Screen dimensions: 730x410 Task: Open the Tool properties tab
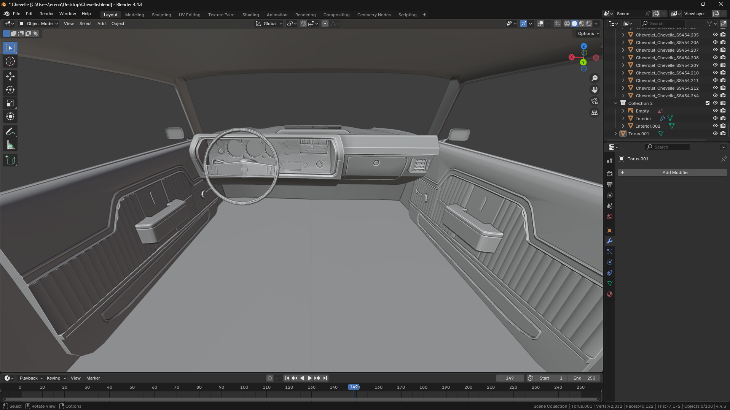(x=610, y=160)
